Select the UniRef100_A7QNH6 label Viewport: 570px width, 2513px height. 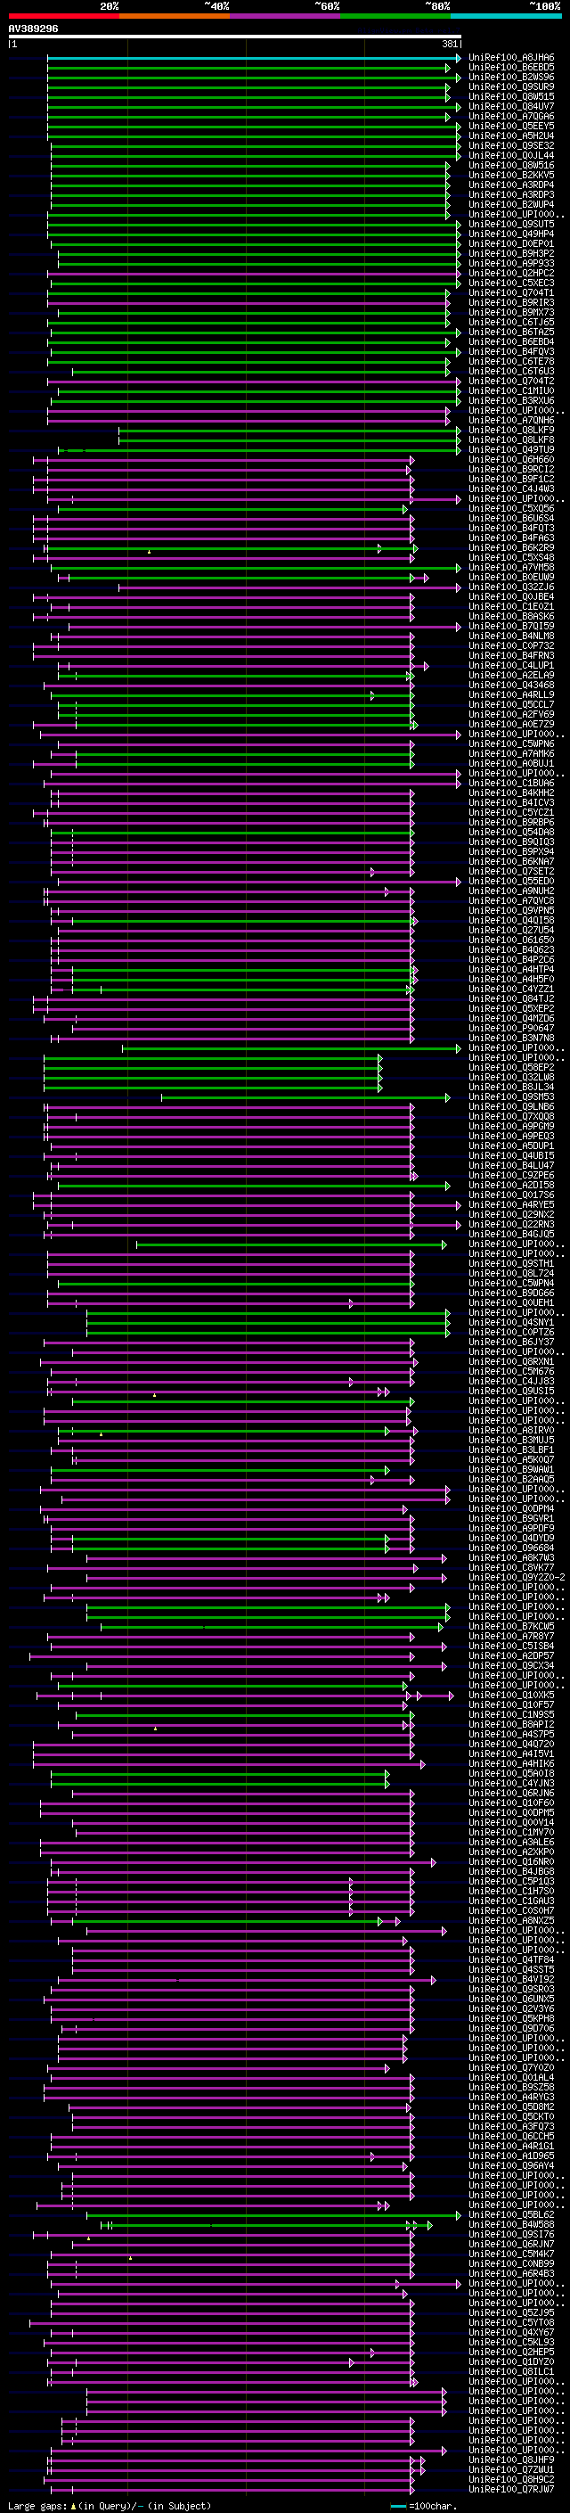point(510,421)
